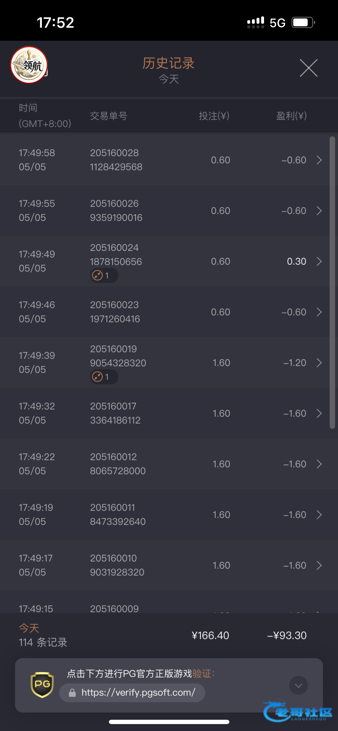Tap the 5G signal strength indicator
This screenshot has width=338, height=731.
click(256, 23)
